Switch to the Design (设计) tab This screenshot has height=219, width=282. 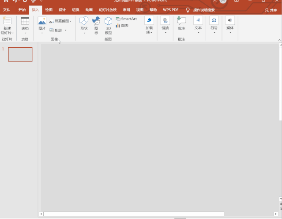62,10
